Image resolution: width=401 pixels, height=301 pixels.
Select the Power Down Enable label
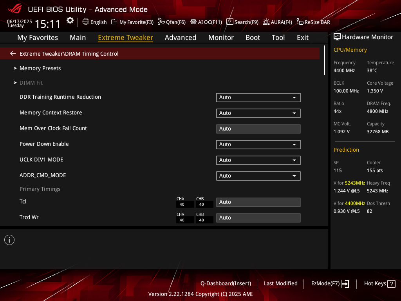pyautogui.click(x=44, y=144)
